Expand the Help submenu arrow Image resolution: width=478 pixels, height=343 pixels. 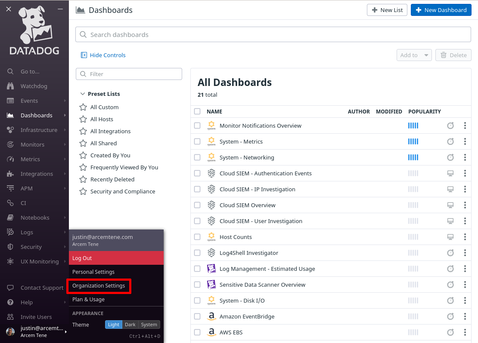tap(65, 302)
